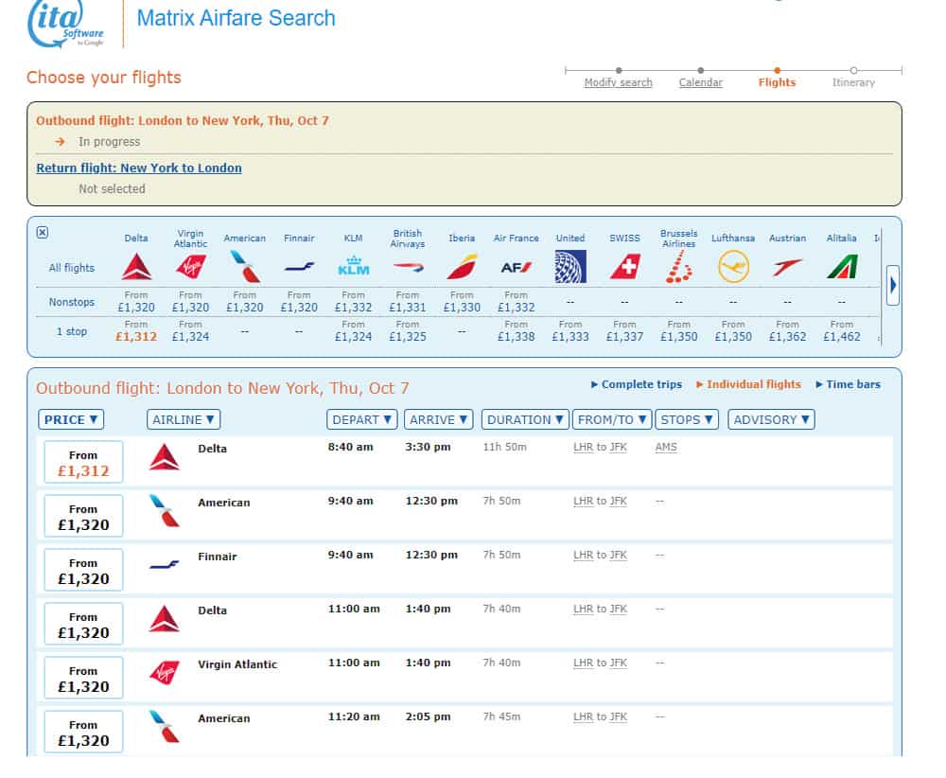Click the AMS stop code
Image resolution: width=946 pixels, height=778 pixels.
[666, 448]
